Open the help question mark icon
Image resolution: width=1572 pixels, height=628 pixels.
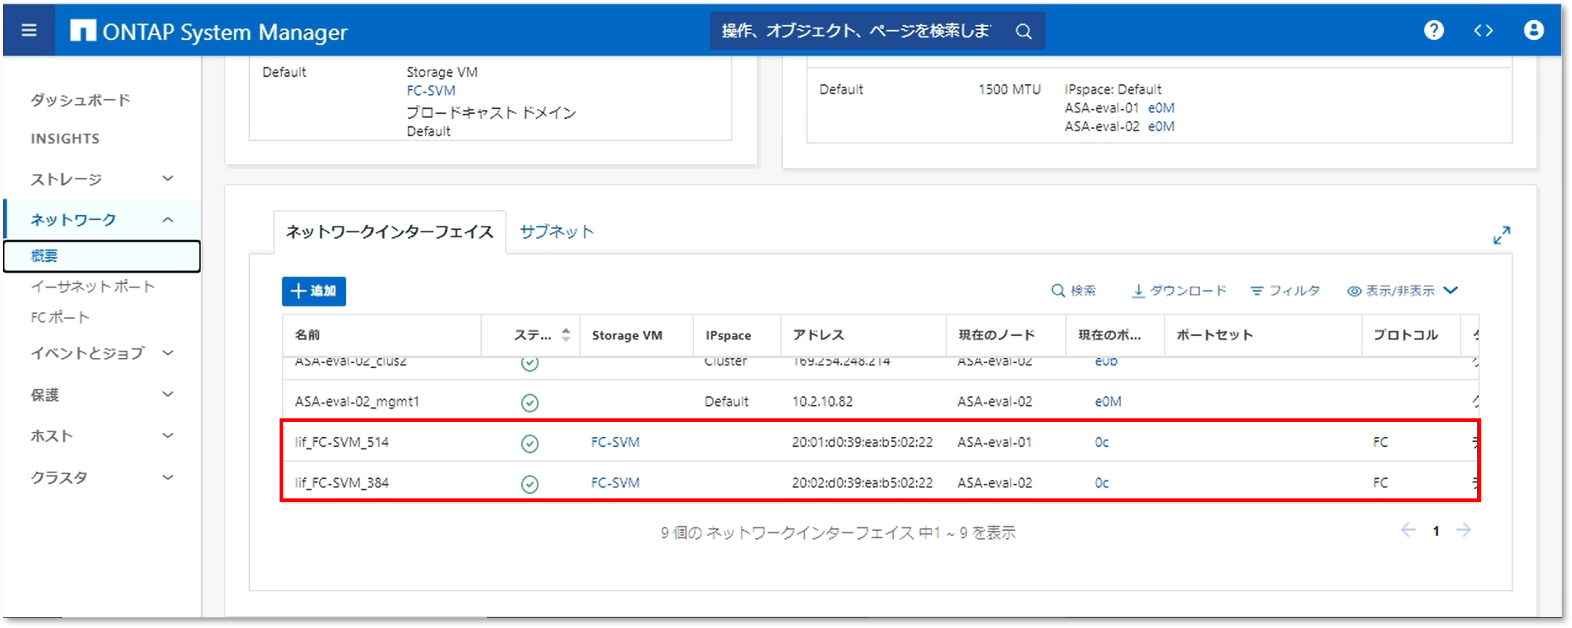coord(1433,30)
